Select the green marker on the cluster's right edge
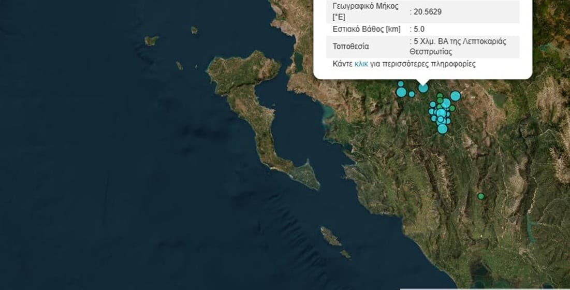The height and width of the screenshot is (290, 570). coord(452,108)
